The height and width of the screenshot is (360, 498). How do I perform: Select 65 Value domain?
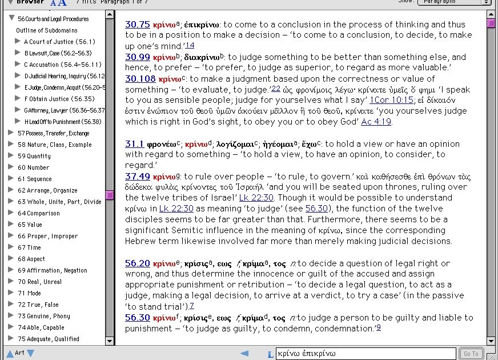click(x=30, y=225)
